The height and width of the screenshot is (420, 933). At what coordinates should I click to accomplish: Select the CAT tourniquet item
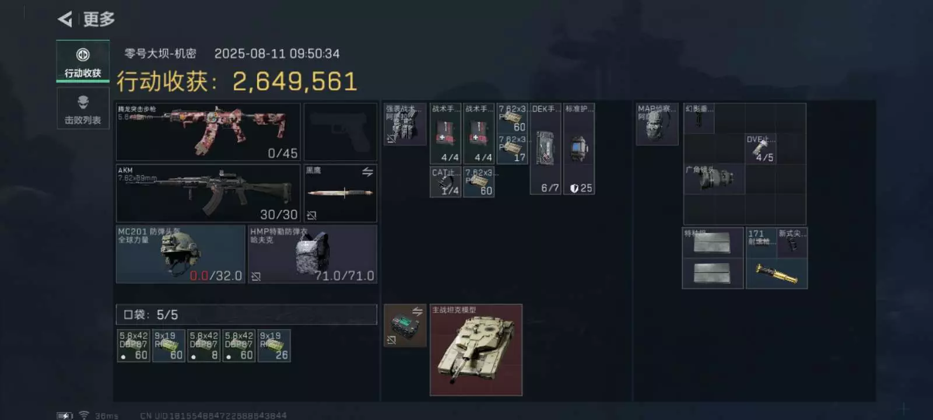coord(446,181)
